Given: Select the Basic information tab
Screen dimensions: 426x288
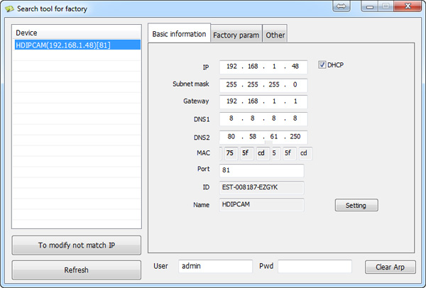Looking at the screenshot, I should click(179, 34).
